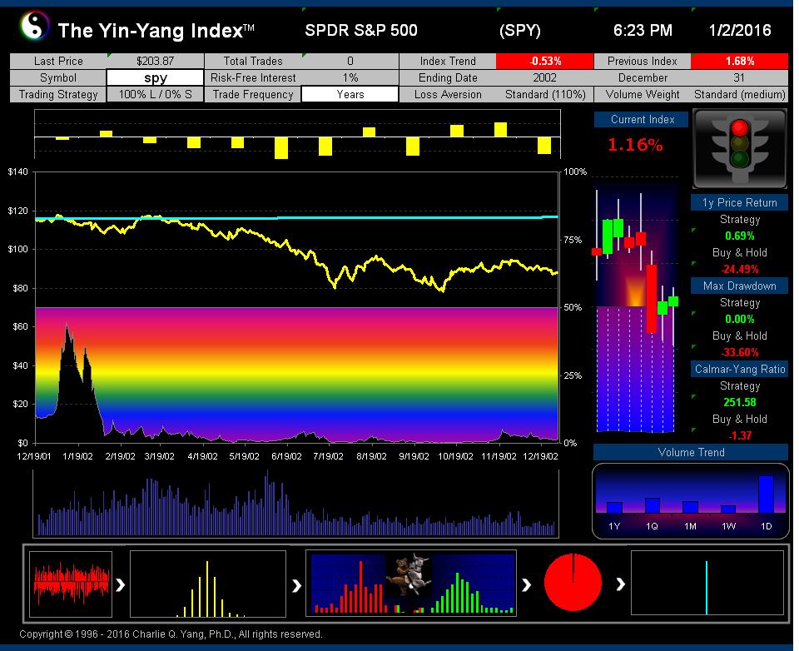The width and height of the screenshot is (799, 651).
Task: Change the Trade Frequency value Years
Action: click(350, 94)
